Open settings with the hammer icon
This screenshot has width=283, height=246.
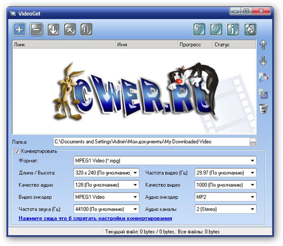coord(199,29)
